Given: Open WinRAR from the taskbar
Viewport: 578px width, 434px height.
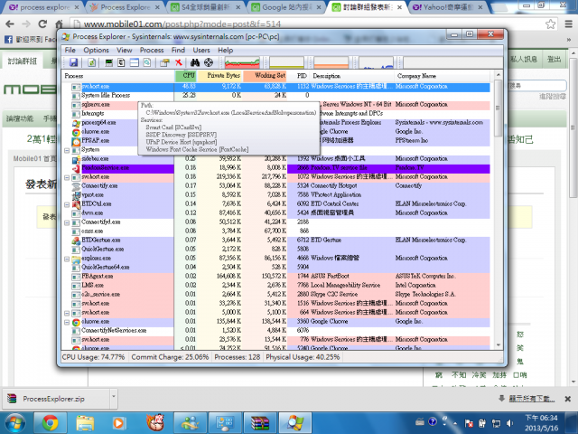Looking at the screenshot, I should [260, 423].
